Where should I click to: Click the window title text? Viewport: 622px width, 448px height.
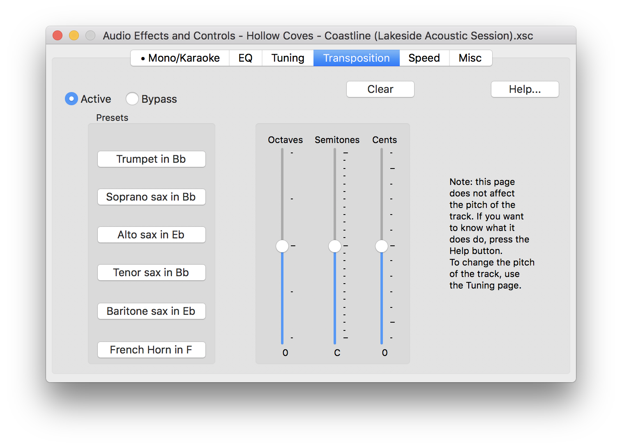(x=318, y=36)
